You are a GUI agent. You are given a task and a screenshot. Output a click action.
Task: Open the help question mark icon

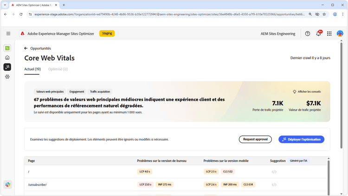pos(307,33)
